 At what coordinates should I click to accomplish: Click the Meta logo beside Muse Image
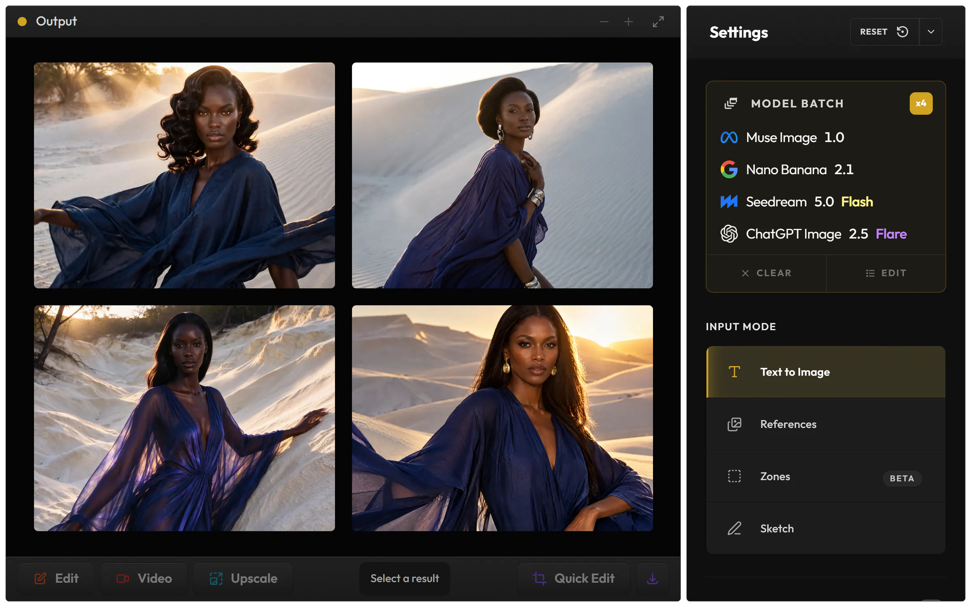pos(729,138)
